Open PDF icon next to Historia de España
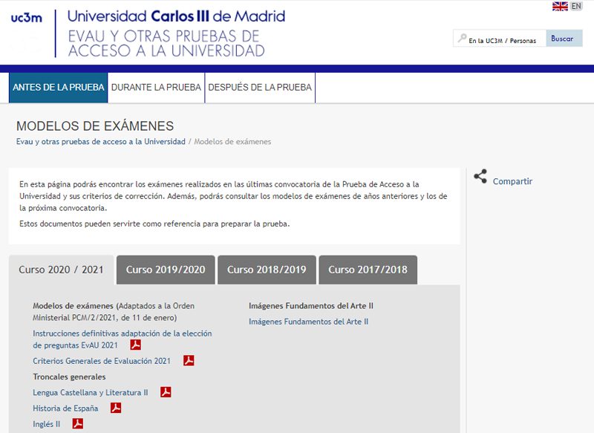Screen dimensions: 594x433 (x=115, y=408)
